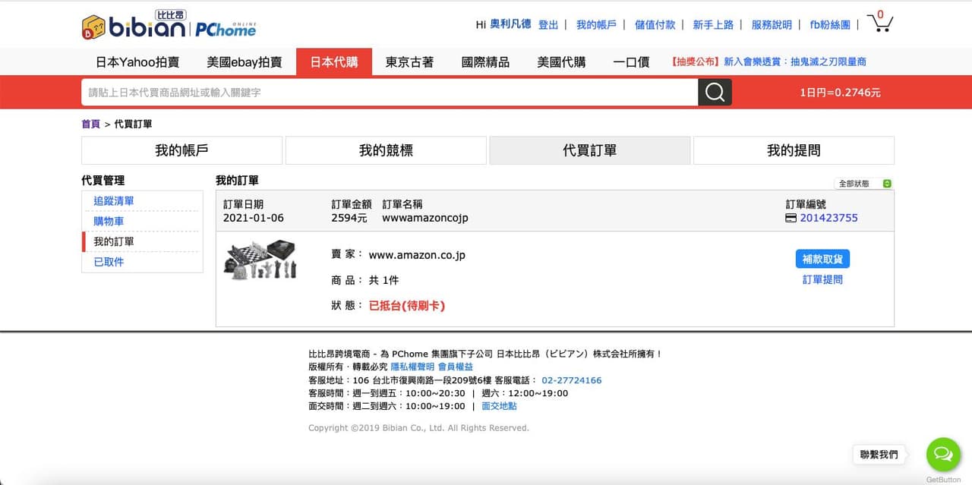The height and width of the screenshot is (485, 972).
Task: Open 追蹤清單 in sidebar
Action: point(114,201)
